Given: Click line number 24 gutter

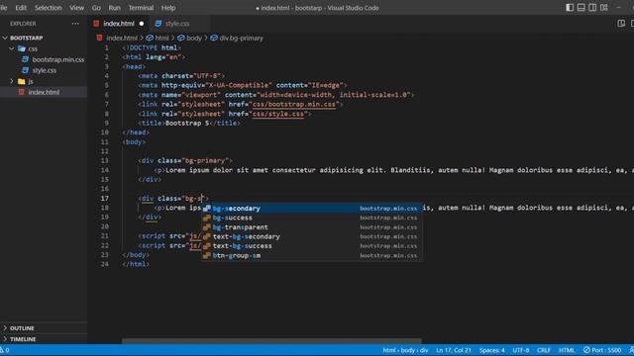Looking at the screenshot, I should pyautogui.click(x=105, y=264).
